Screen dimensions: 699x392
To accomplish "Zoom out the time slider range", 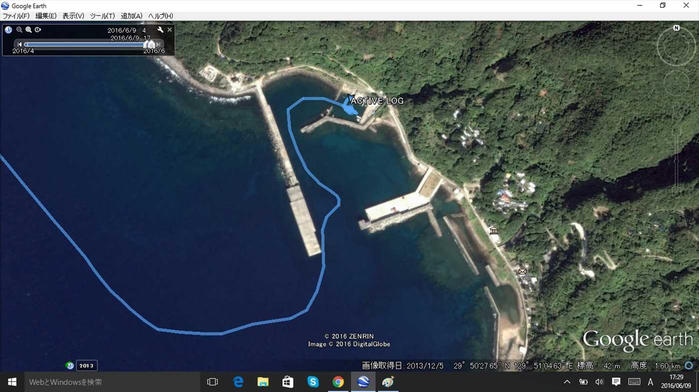I will point(19,30).
